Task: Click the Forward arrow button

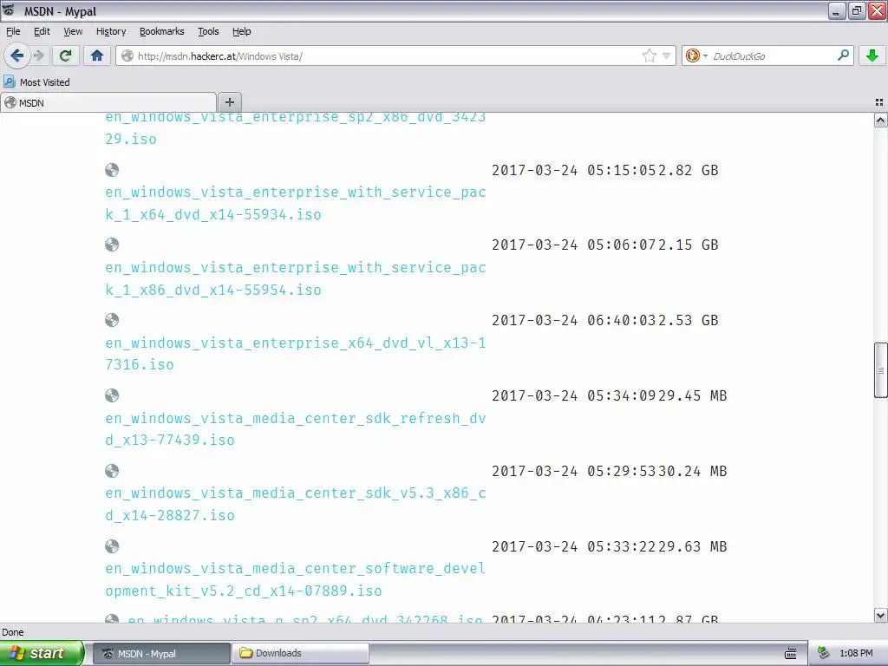Action: pos(38,55)
